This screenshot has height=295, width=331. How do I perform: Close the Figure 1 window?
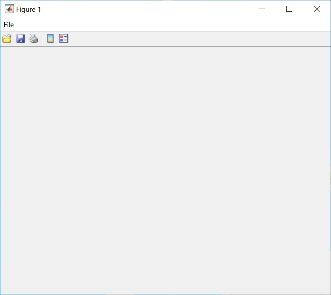click(317, 9)
